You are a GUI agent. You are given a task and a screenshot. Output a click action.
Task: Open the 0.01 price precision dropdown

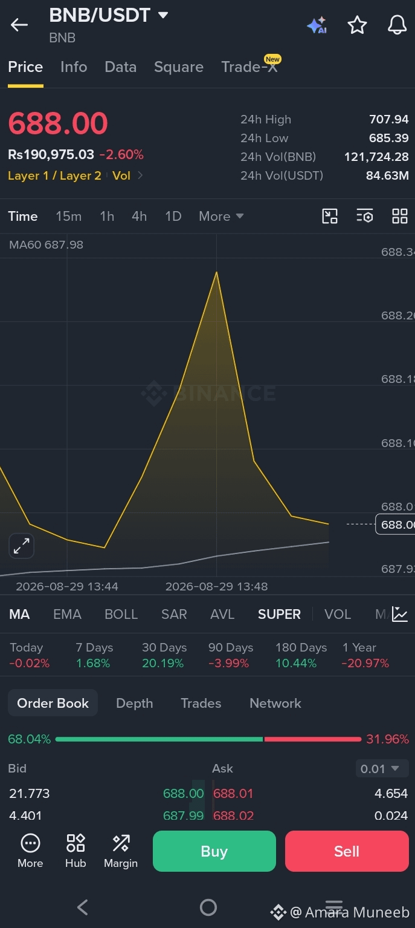tap(382, 769)
